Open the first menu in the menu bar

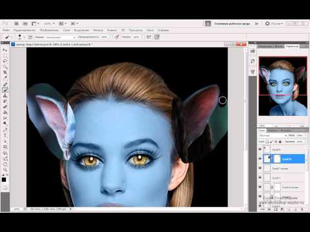click(x=6, y=30)
